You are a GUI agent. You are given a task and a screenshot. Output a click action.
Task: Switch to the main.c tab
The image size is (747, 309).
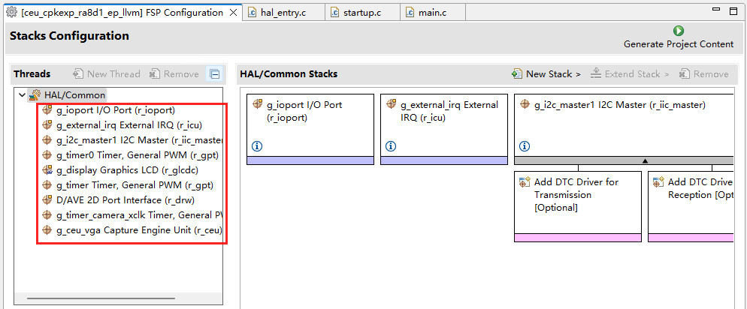[x=432, y=12]
